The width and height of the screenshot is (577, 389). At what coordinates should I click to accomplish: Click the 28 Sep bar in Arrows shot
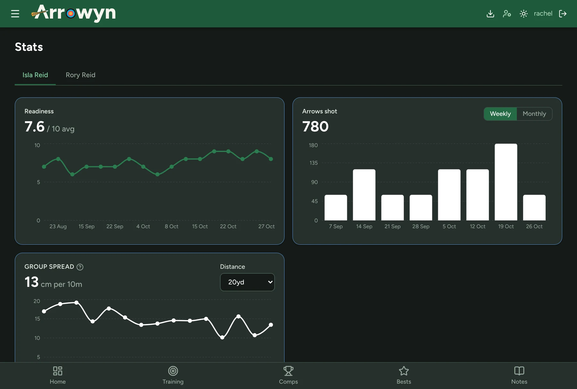(421, 208)
